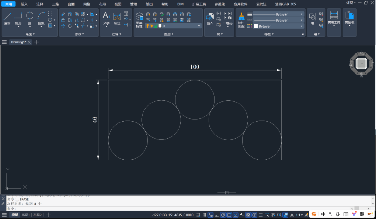Toggle polar tracking in status bar
Screen dimensions: 376x219
click(223, 215)
